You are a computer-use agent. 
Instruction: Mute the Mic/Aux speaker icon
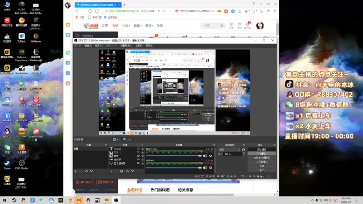click(x=205, y=156)
